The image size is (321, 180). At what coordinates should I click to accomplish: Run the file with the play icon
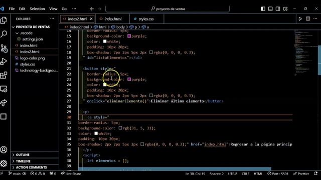click(x=300, y=19)
